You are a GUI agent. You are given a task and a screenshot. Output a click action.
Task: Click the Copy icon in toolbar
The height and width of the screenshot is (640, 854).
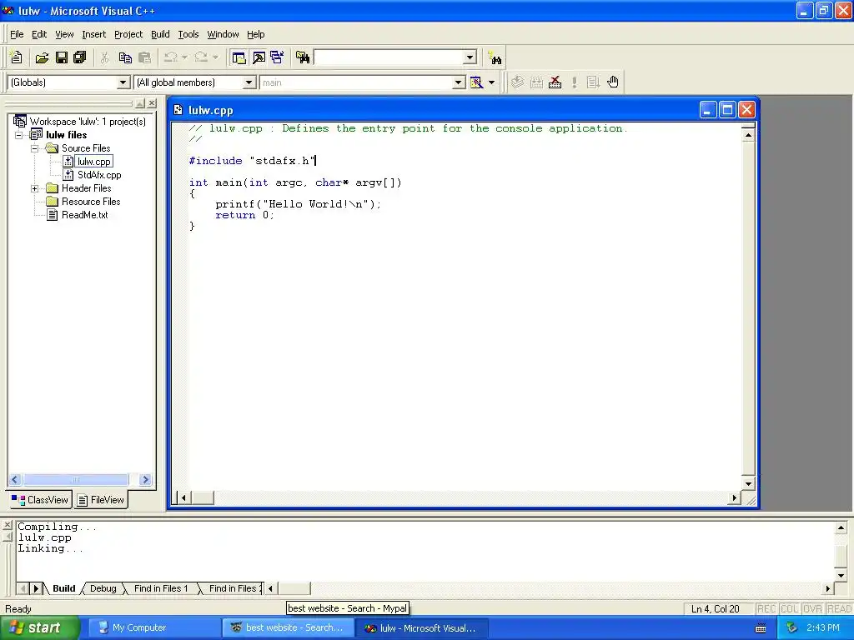(x=125, y=57)
